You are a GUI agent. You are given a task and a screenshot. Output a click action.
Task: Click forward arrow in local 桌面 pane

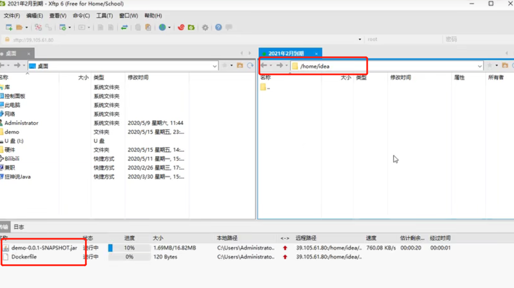[17, 66]
